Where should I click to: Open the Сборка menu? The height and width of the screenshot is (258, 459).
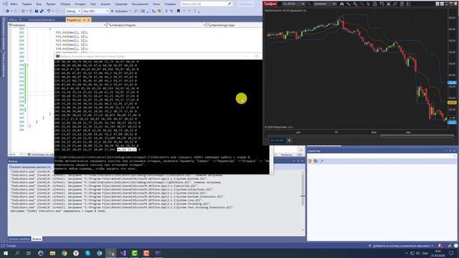click(x=65, y=4)
